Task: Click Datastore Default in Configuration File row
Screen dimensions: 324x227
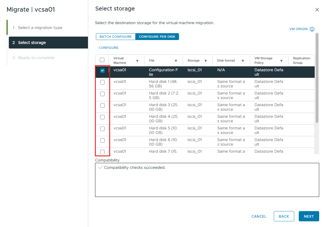Action: (x=269, y=72)
